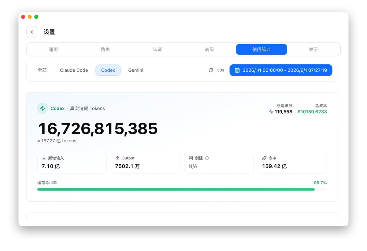The image size is (367, 251).
Task: Click the sparkle icon on 命中 card
Action: [x=264, y=158]
